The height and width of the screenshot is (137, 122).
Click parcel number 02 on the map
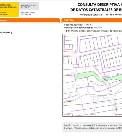click(x=73, y=85)
